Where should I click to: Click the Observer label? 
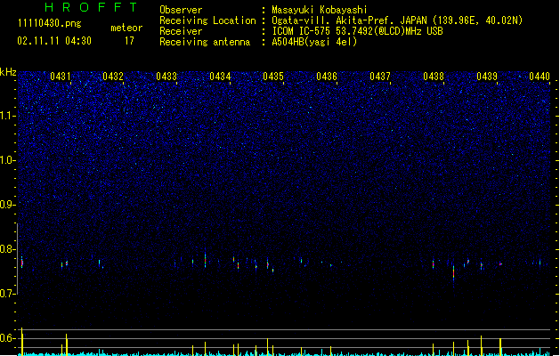point(181,10)
